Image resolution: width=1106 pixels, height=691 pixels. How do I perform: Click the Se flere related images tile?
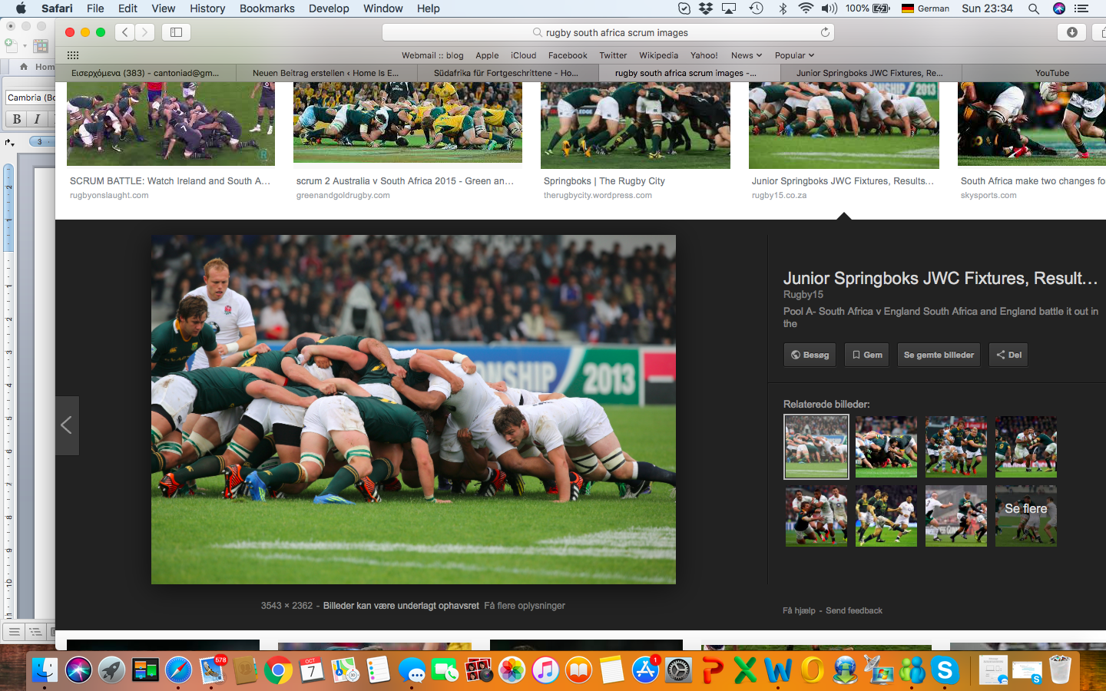[1026, 516]
